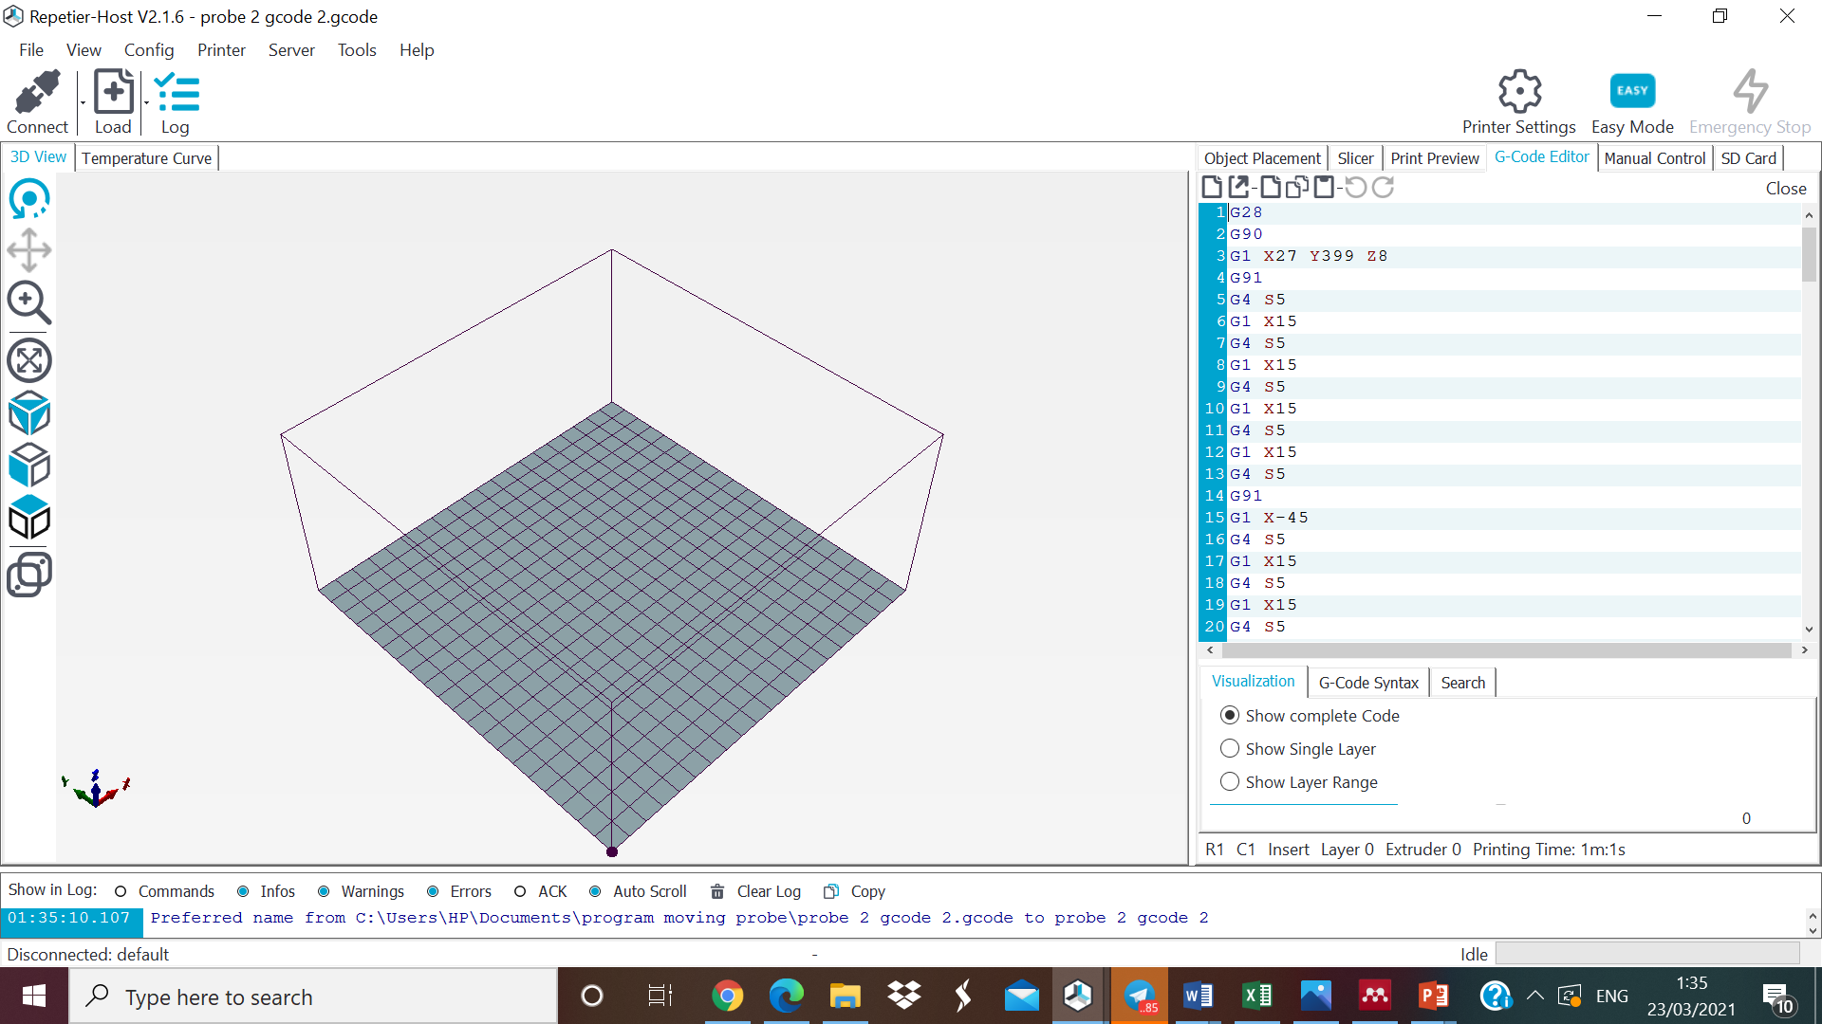Switch to the Manual Control tab
The height and width of the screenshot is (1024, 1822).
click(x=1654, y=158)
